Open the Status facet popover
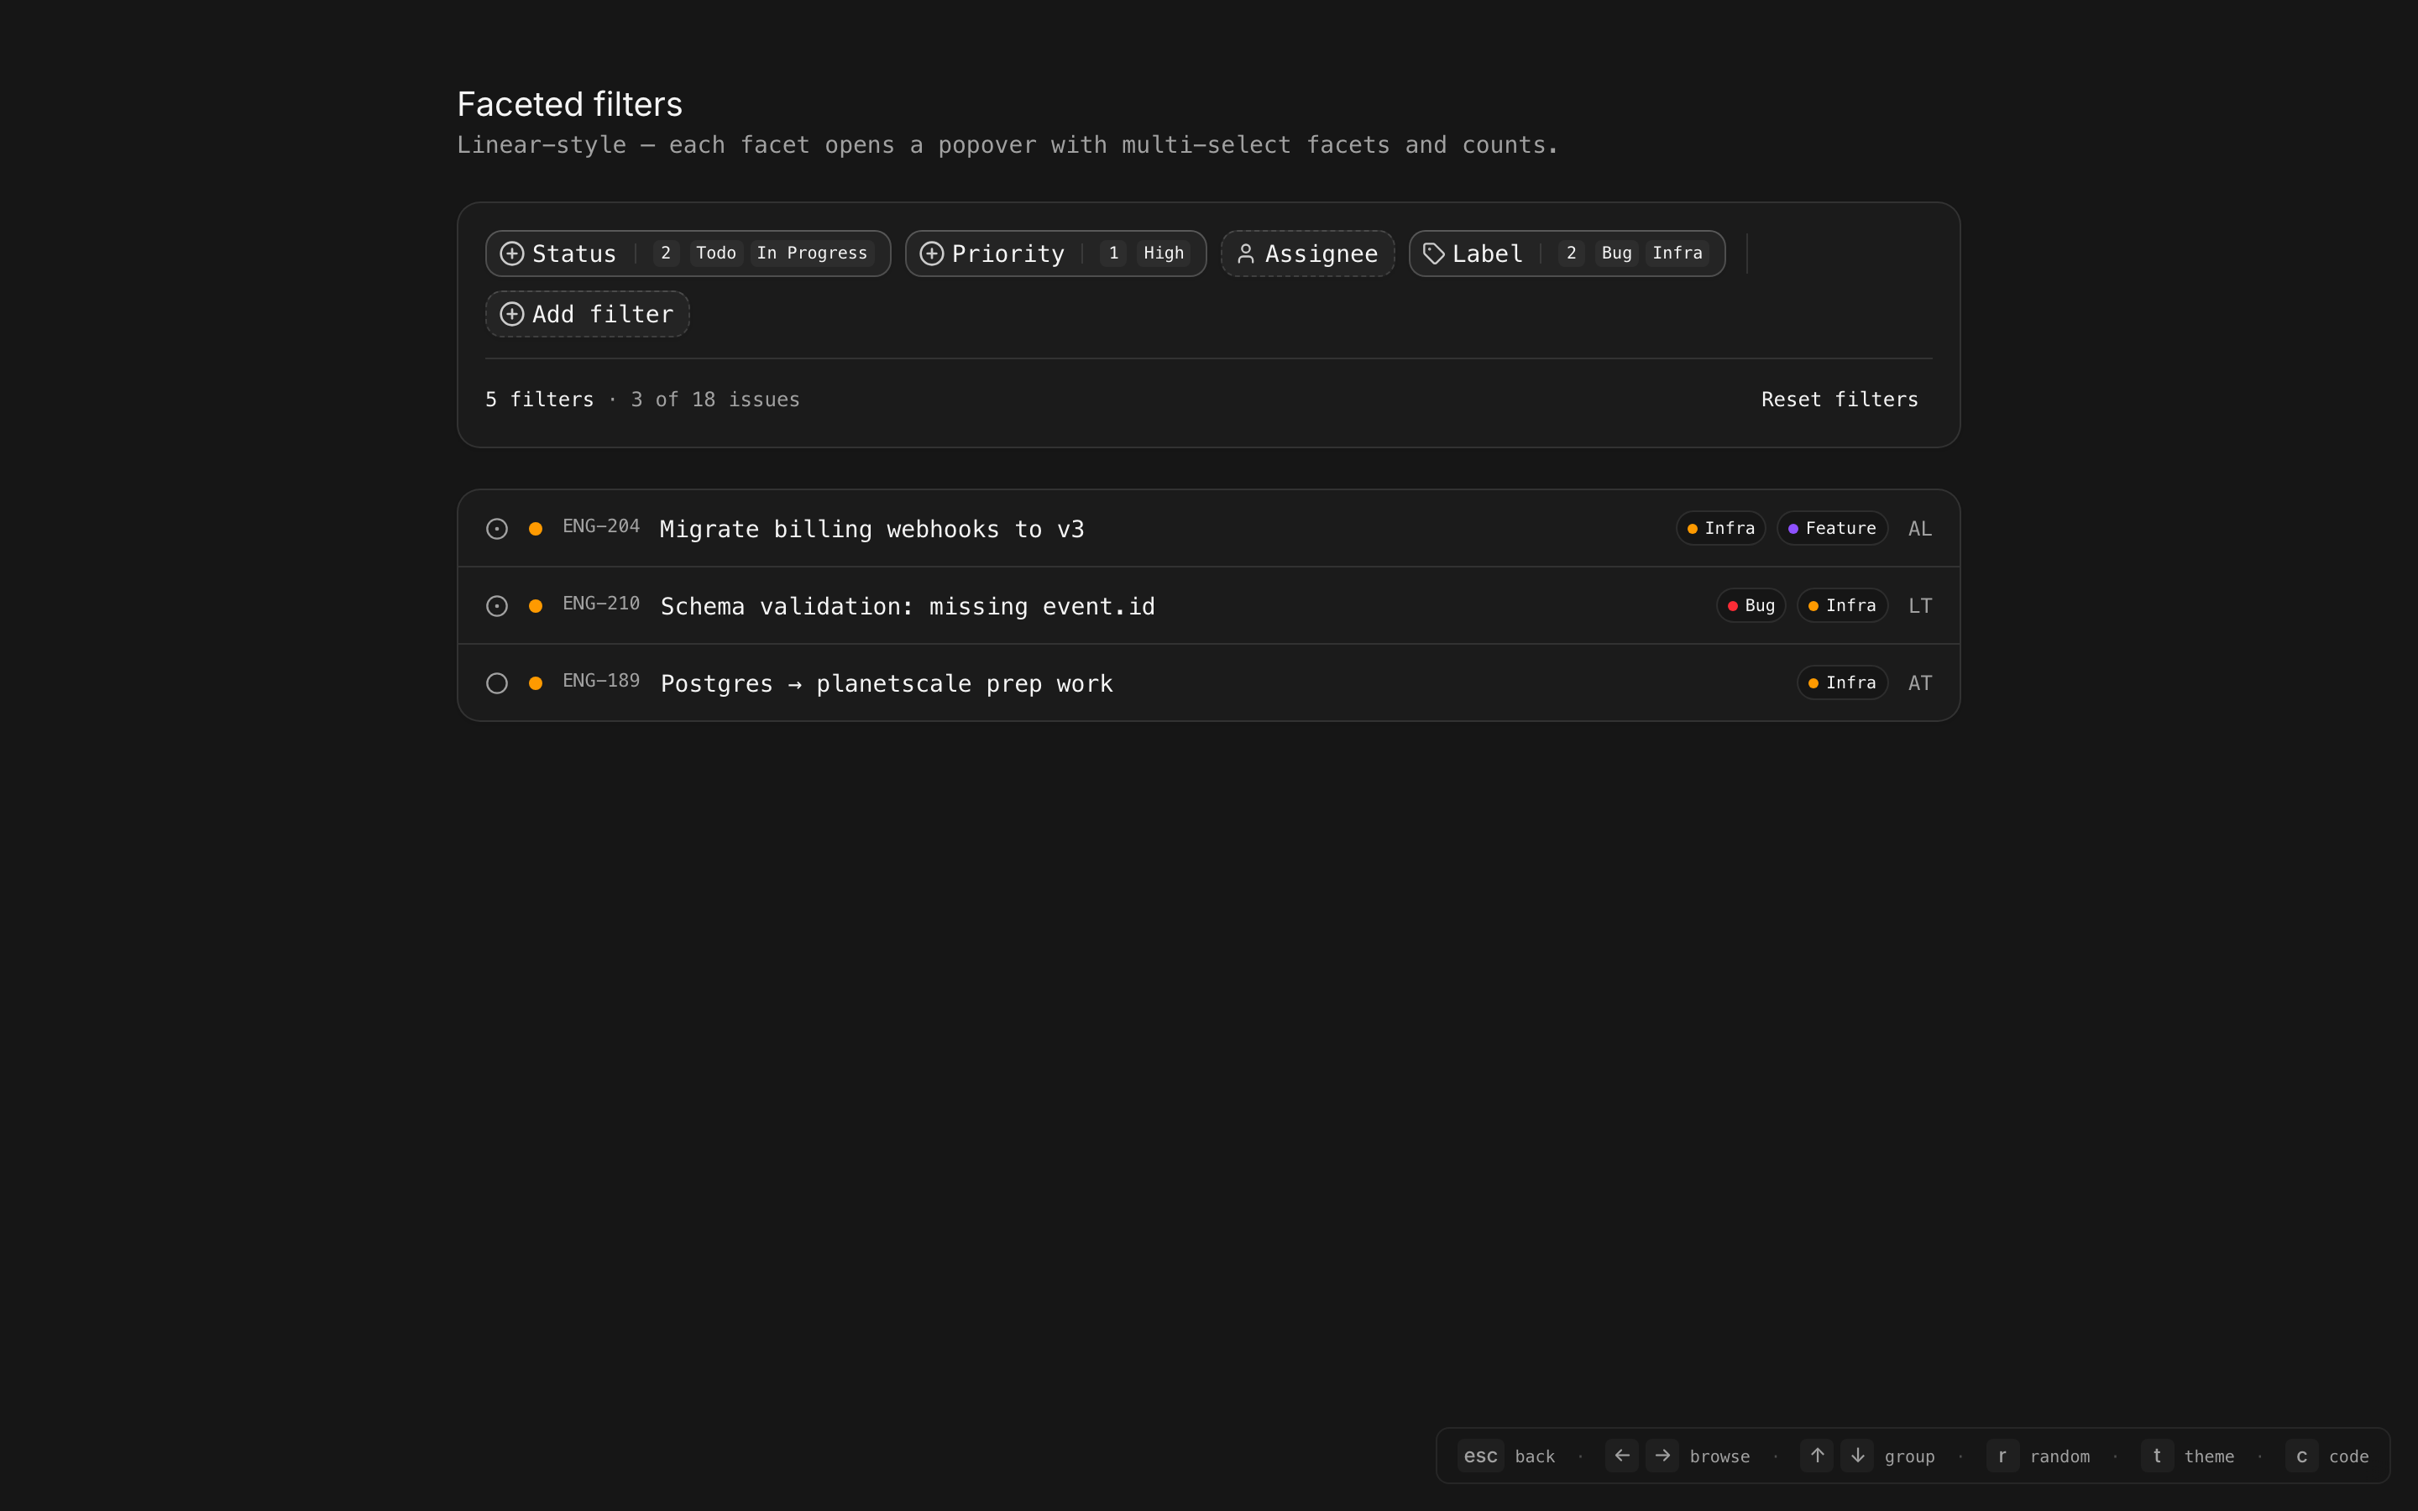The height and width of the screenshot is (1511, 2418). tap(574, 254)
